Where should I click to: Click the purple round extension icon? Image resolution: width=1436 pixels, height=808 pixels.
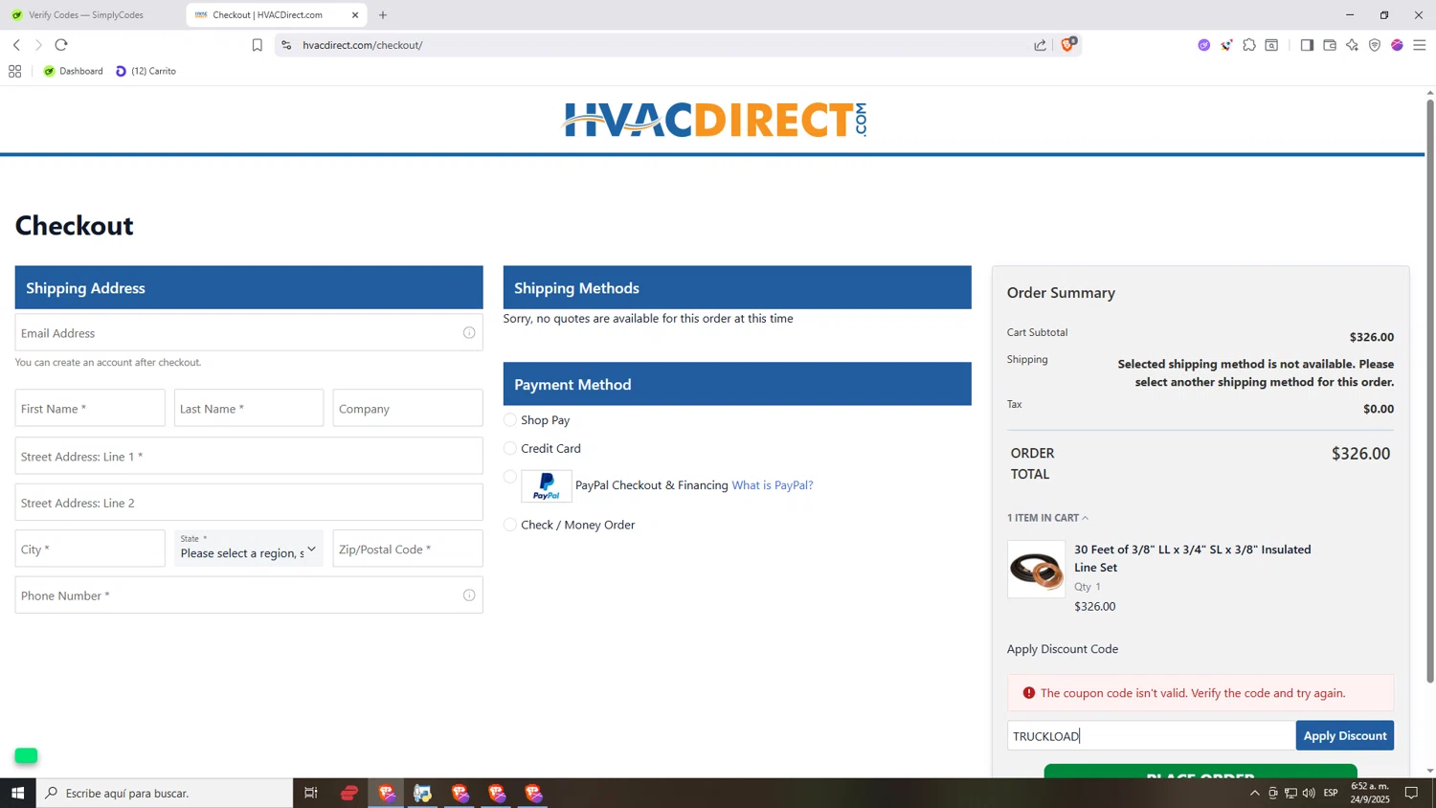(x=1203, y=45)
